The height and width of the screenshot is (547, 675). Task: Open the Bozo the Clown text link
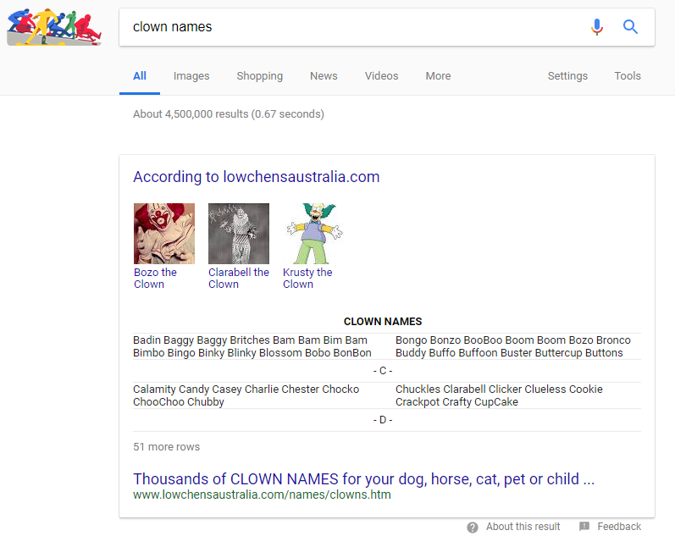[155, 279]
